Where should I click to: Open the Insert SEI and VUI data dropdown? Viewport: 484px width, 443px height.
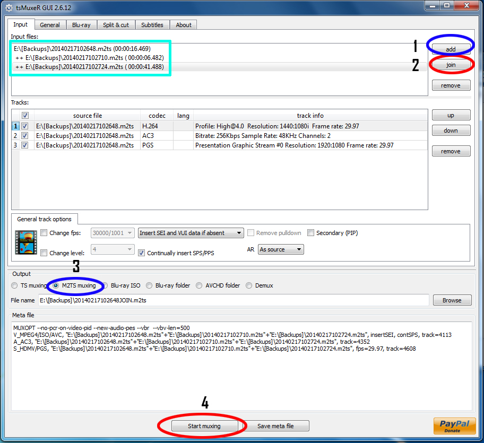click(x=191, y=233)
